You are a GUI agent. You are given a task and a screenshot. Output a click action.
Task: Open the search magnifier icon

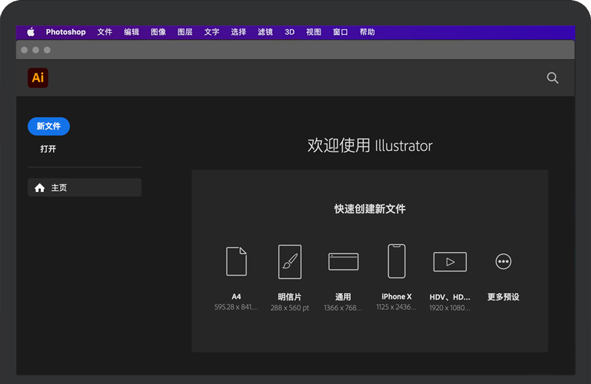[552, 78]
